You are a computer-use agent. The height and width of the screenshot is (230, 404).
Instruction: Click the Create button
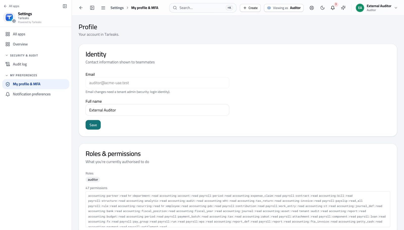250,8
